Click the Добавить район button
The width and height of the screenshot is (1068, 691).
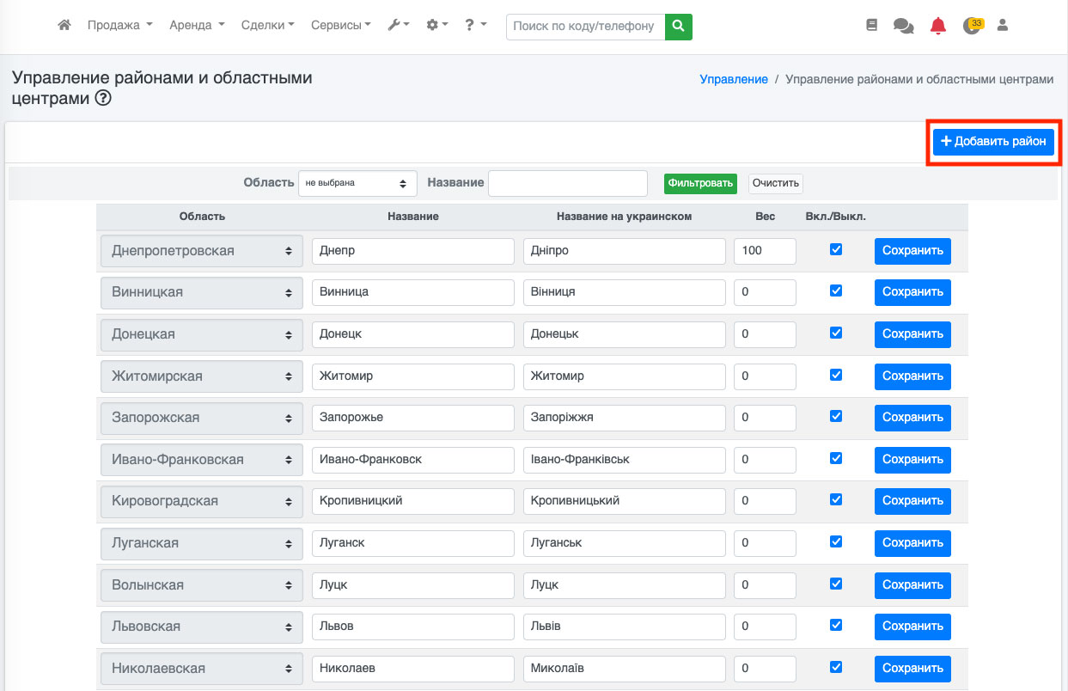coord(993,142)
